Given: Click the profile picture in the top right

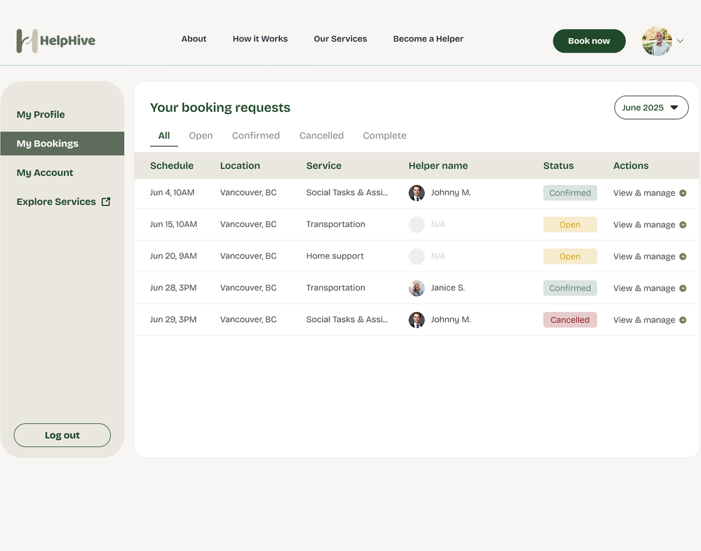Looking at the screenshot, I should (x=656, y=41).
